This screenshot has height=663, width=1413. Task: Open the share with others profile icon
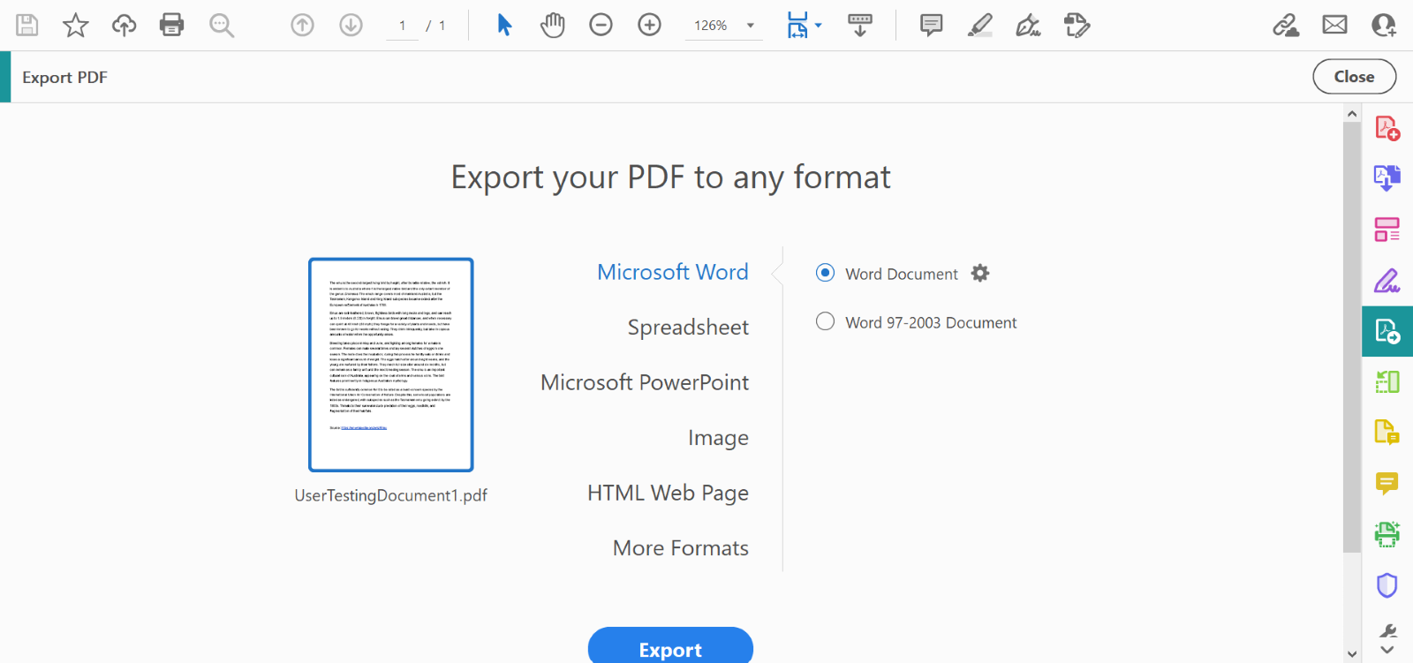pyautogui.click(x=1384, y=25)
